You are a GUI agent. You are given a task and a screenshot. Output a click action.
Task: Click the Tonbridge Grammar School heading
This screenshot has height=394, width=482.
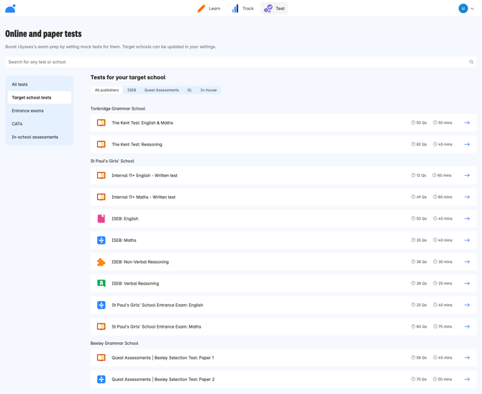click(118, 109)
